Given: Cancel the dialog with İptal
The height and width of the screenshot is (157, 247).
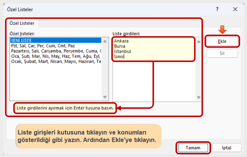Looking at the screenshot, I should click(x=226, y=148).
